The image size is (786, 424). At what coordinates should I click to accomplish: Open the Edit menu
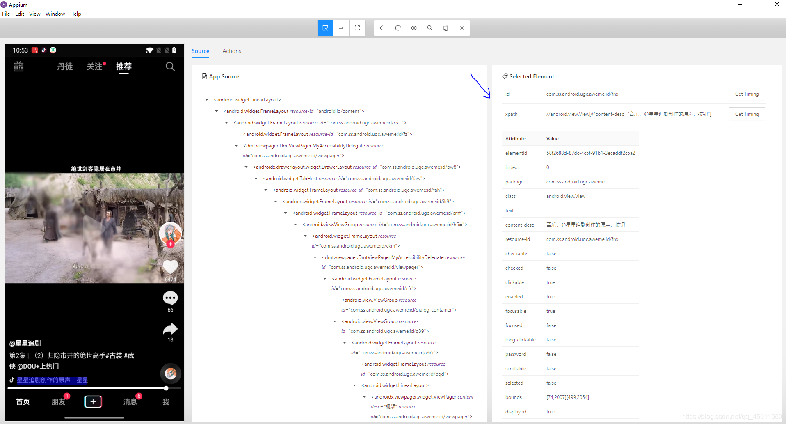pyautogui.click(x=20, y=14)
